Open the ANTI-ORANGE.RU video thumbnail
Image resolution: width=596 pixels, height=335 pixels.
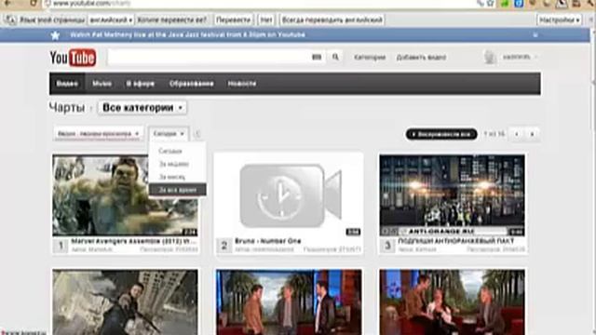click(x=452, y=195)
